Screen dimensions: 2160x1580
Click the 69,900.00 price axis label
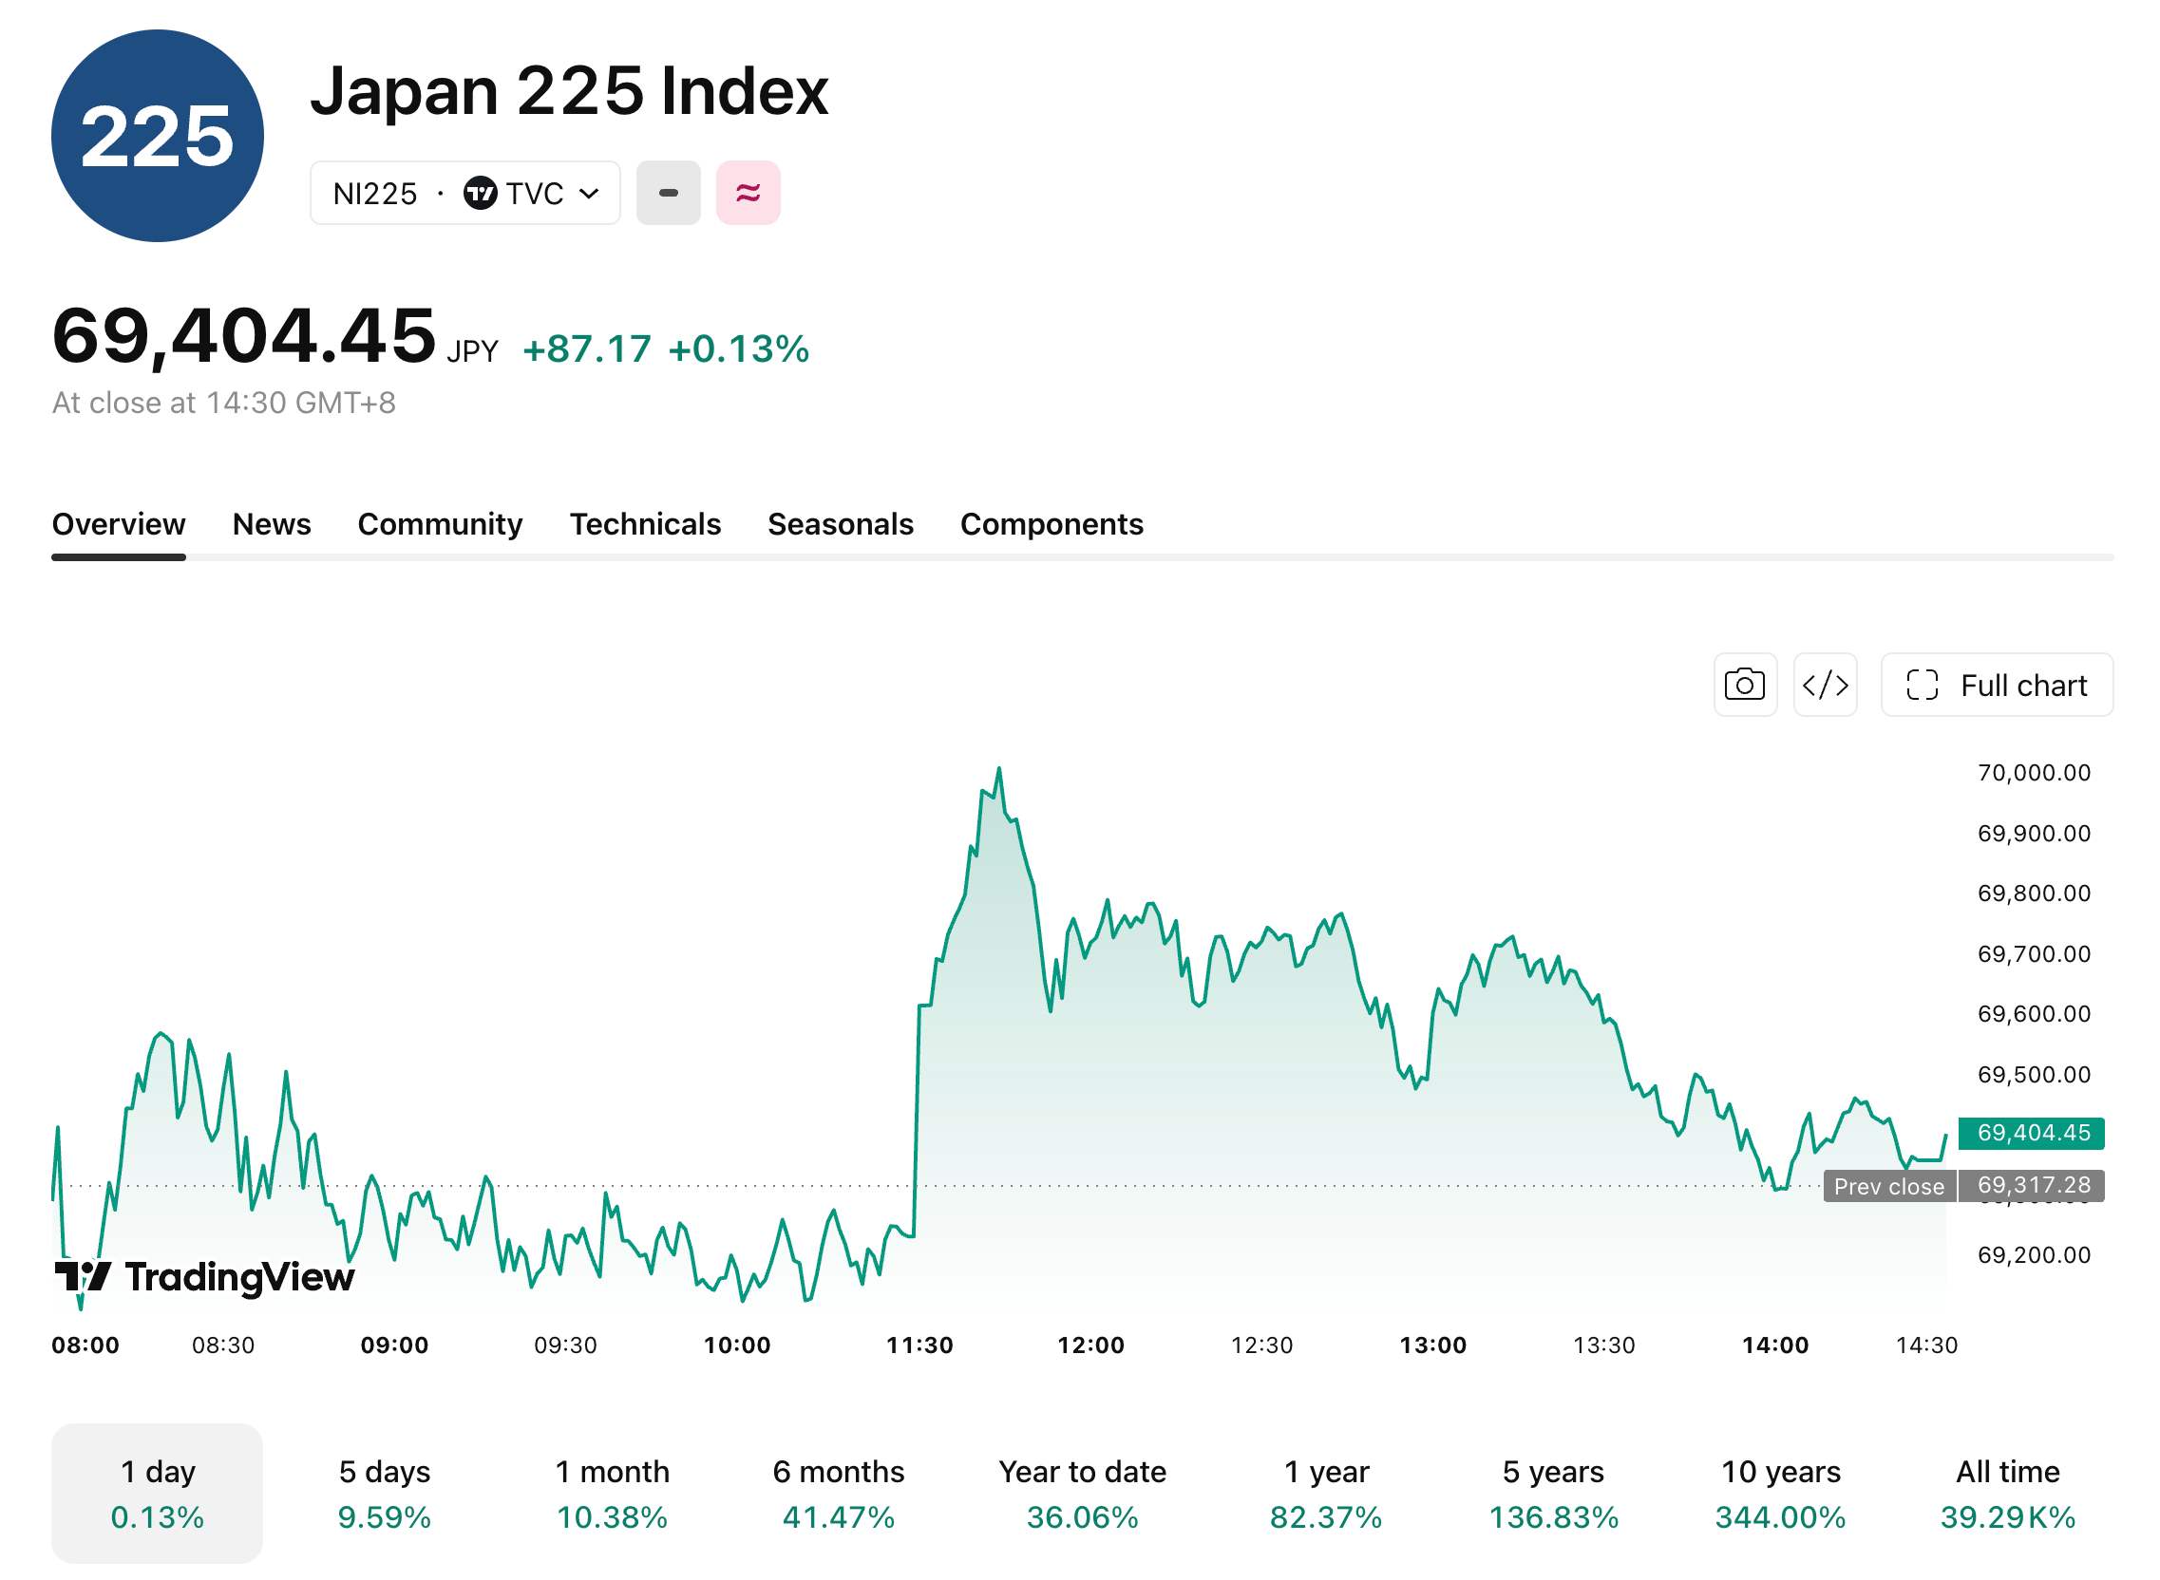click(x=2035, y=834)
